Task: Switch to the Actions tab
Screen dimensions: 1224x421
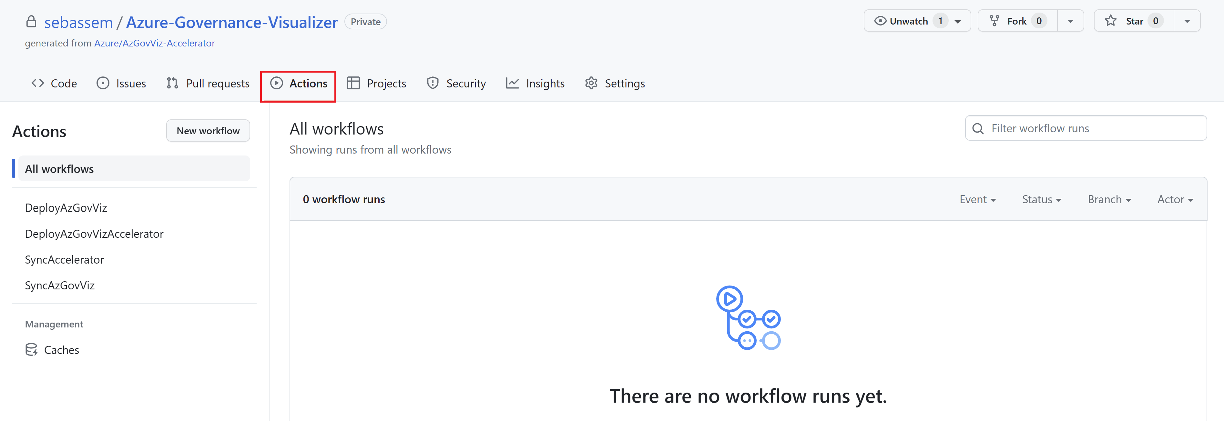Action: 299,84
